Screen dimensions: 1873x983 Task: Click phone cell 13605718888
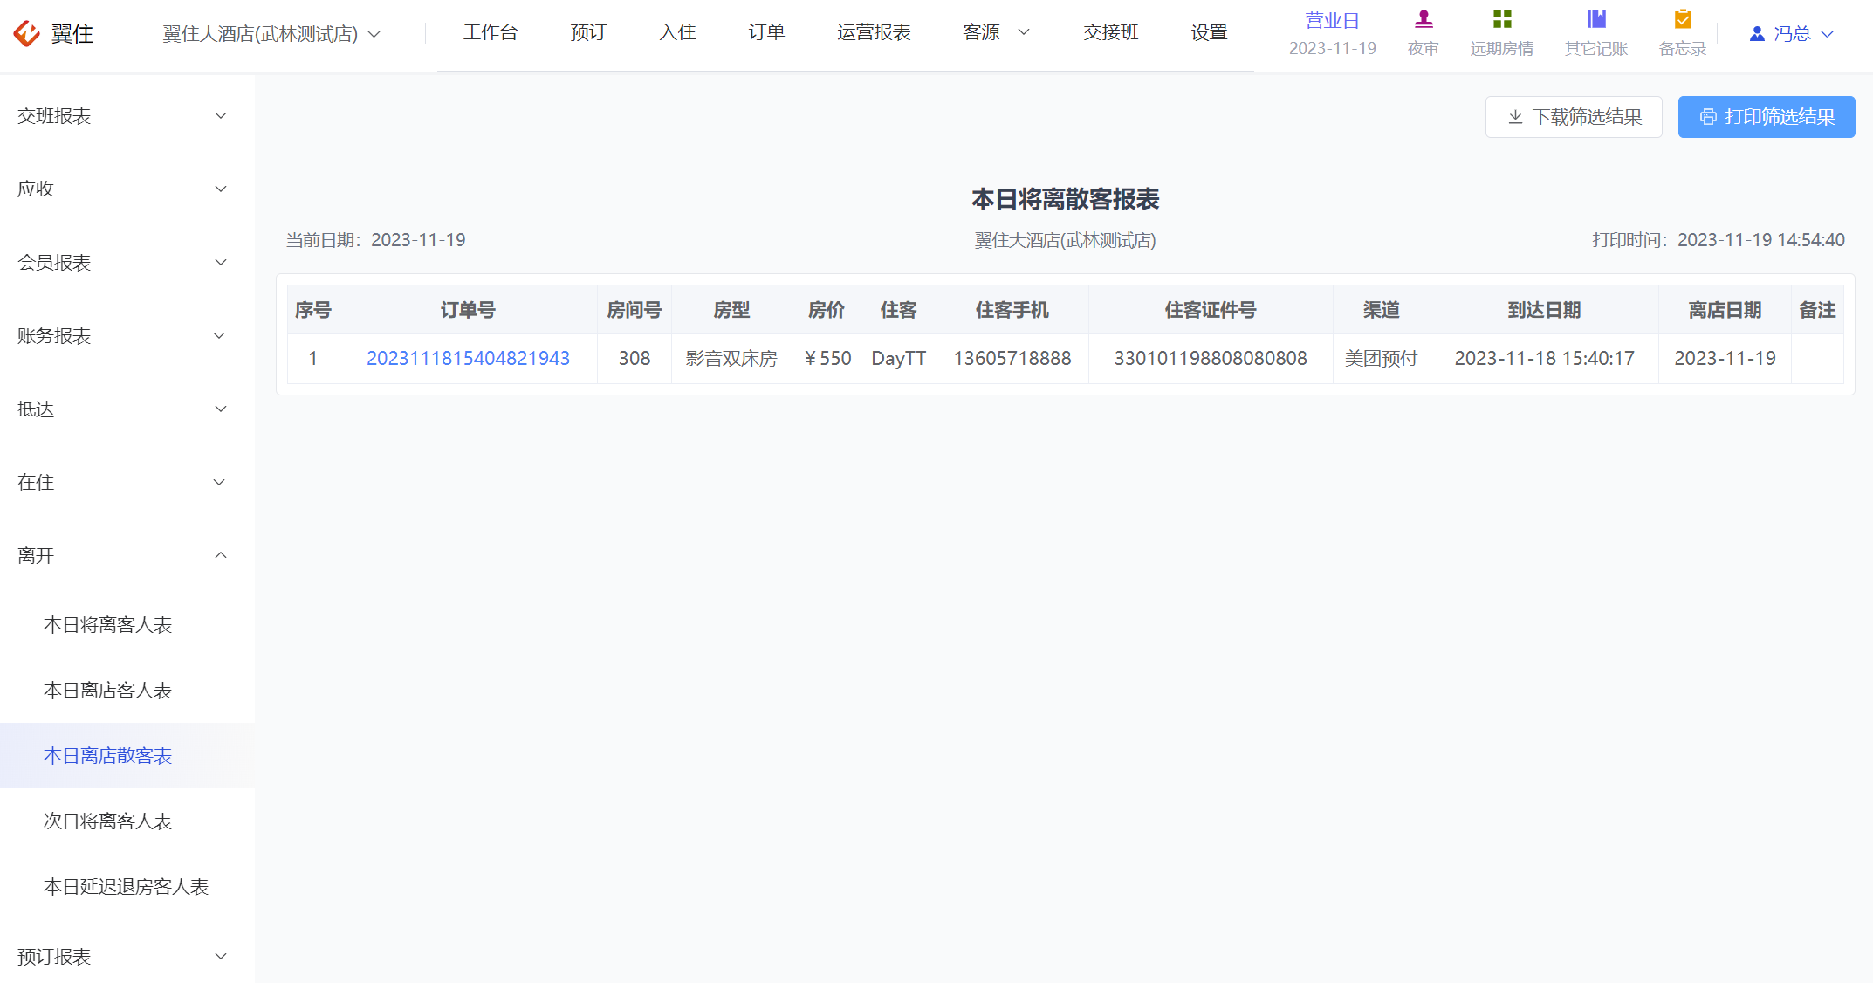(x=1012, y=359)
